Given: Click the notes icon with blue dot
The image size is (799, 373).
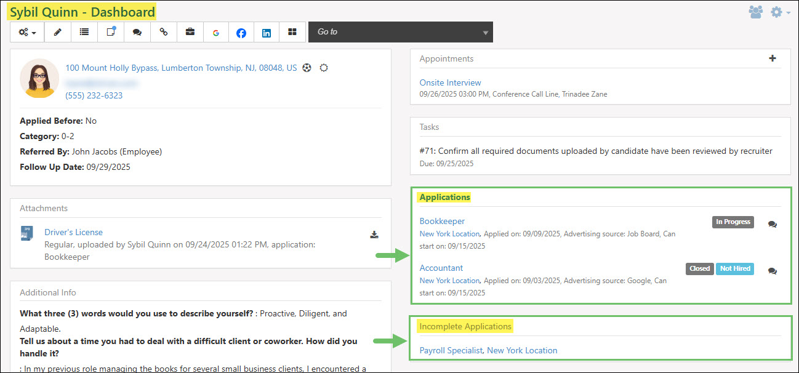Looking at the screenshot, I should coord(110,32).
